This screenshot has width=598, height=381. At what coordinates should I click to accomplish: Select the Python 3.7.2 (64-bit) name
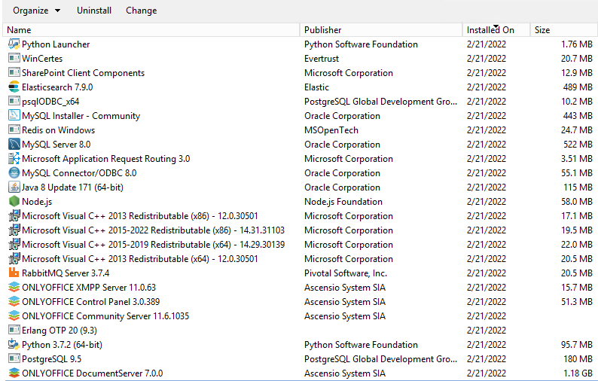click(63, 345)
